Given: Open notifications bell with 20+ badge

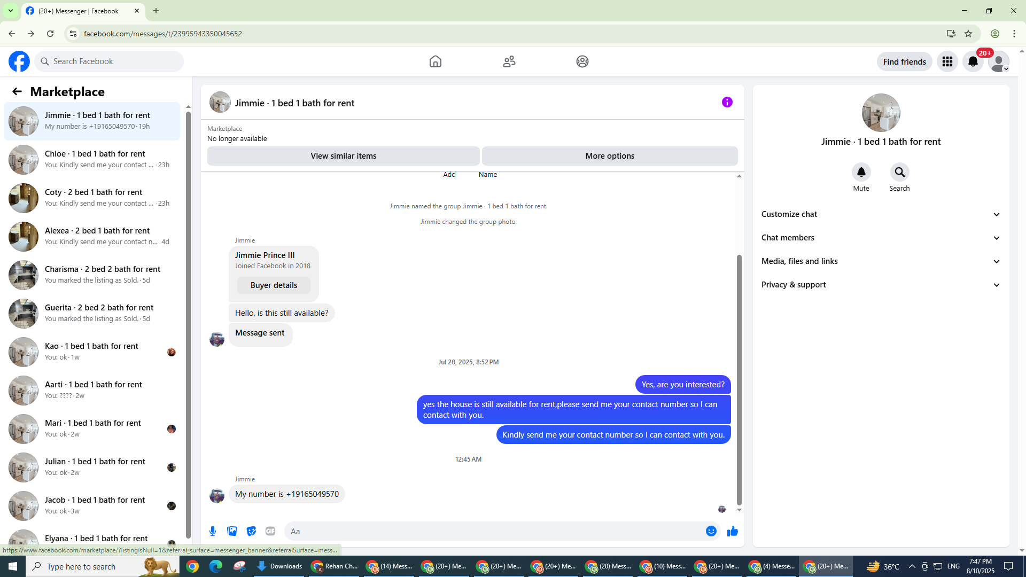Looking at the screenshot, I should [973, 61].
